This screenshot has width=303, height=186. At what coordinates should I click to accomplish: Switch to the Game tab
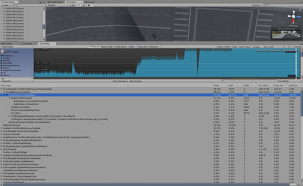coord(90,2)
